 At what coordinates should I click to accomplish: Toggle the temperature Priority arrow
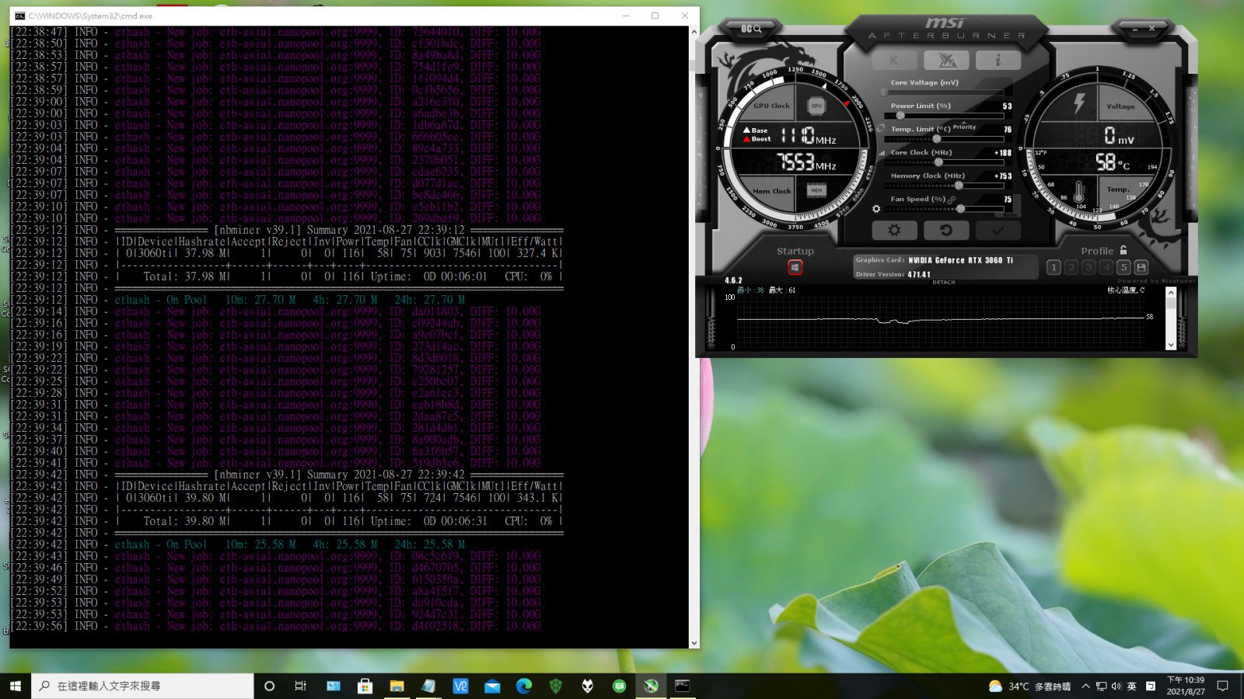964,125
